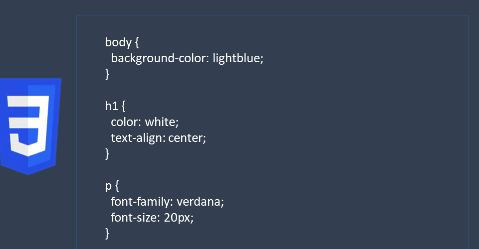Click the word 'center' in text-align

point(186,138)
